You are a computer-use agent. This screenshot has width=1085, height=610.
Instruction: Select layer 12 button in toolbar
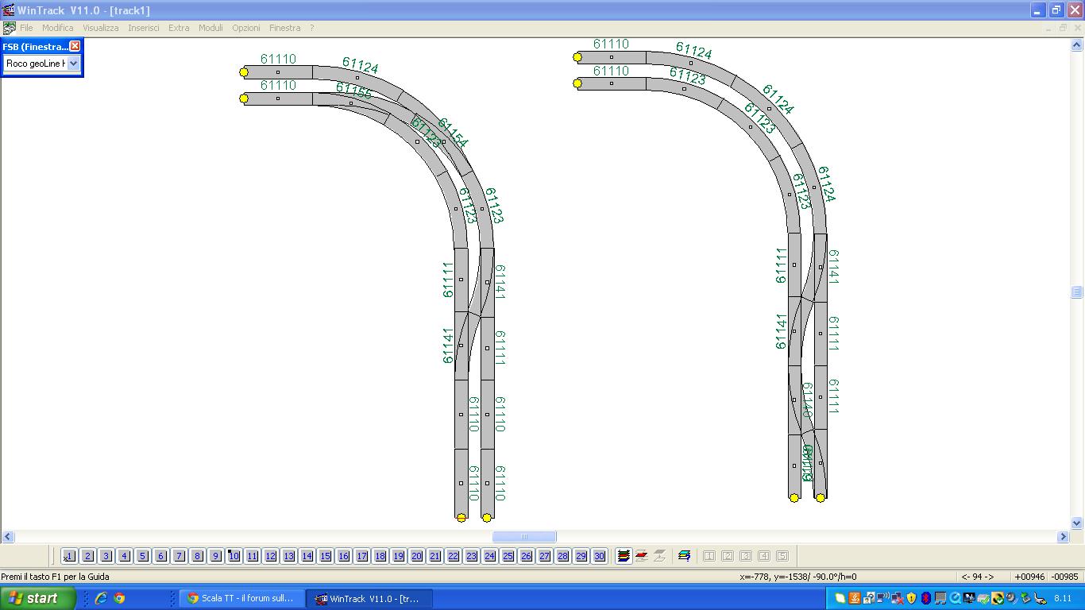tap(270, 556)
